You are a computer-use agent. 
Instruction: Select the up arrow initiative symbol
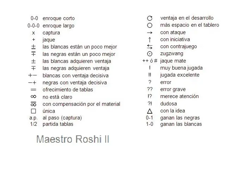coord(150,40)
